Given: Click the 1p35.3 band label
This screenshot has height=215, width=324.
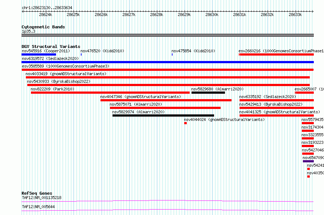Looking at the screenshot, I should [28, 31].
